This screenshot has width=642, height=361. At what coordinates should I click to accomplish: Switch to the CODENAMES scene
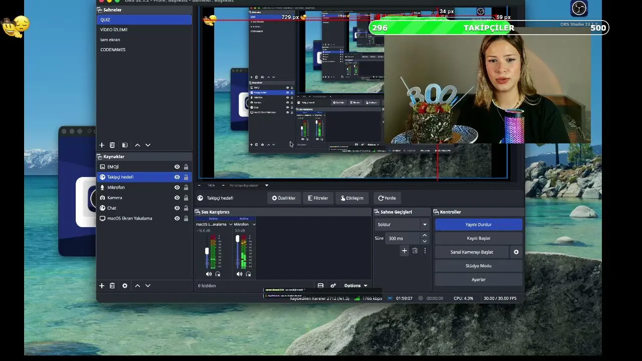tap(144, 50)
